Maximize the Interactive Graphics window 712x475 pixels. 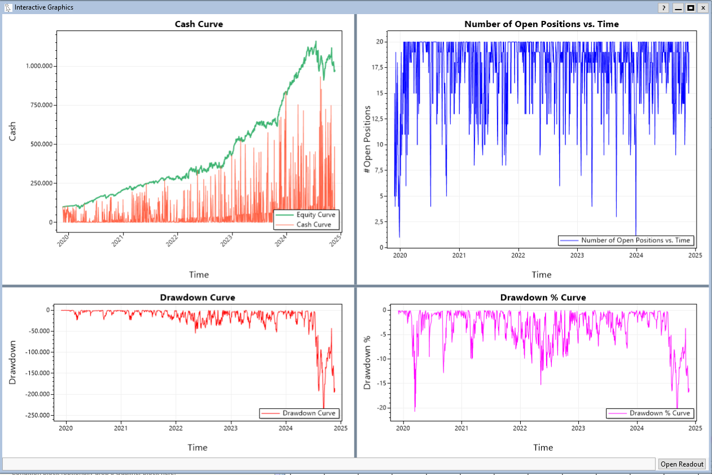coord(690,8)
